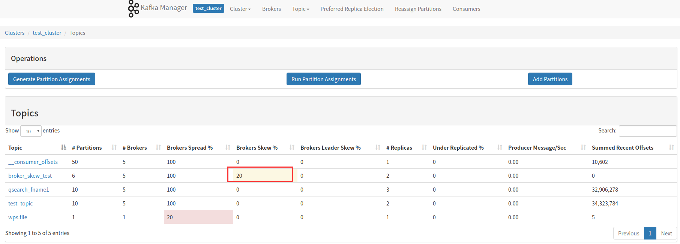The height and width of the screenshot is (244, 680).
Task: Open the __consumer_offsets topic
Action: [33, 162]
